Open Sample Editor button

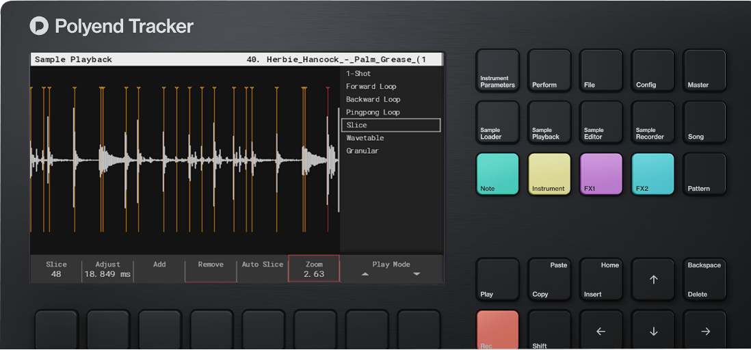(x=601, y=122)
